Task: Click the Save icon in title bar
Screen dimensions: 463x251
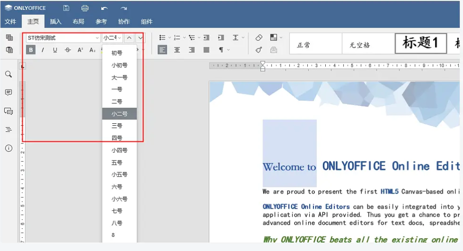Action: coord(66,8)
